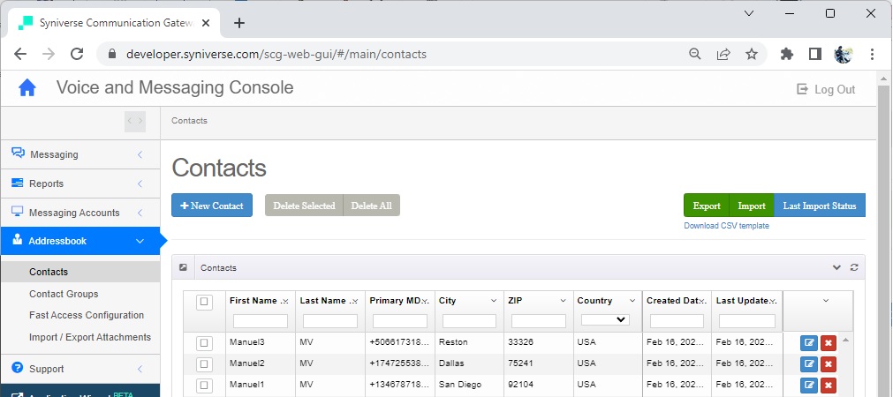Image resolution: width=893 pixels, height=397 pixels.
Task: Open Chrome three-dot menu
Action: pyautogui.click(x=872, y=54)
